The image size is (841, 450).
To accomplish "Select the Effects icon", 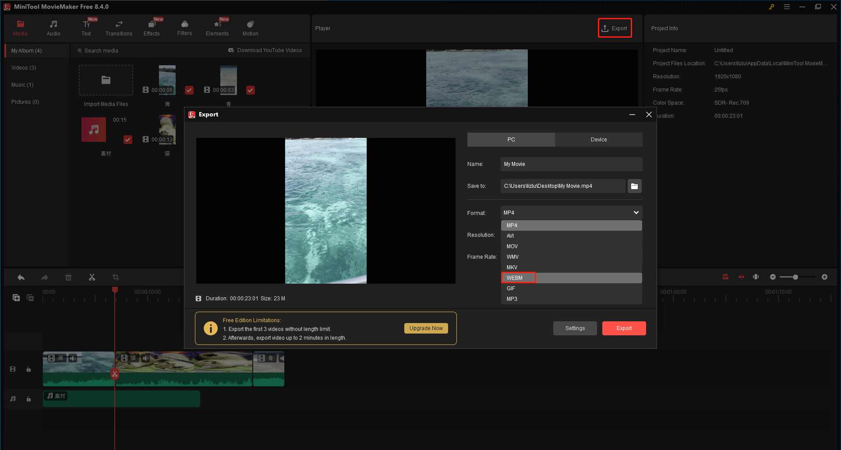I will click(152, 28).
